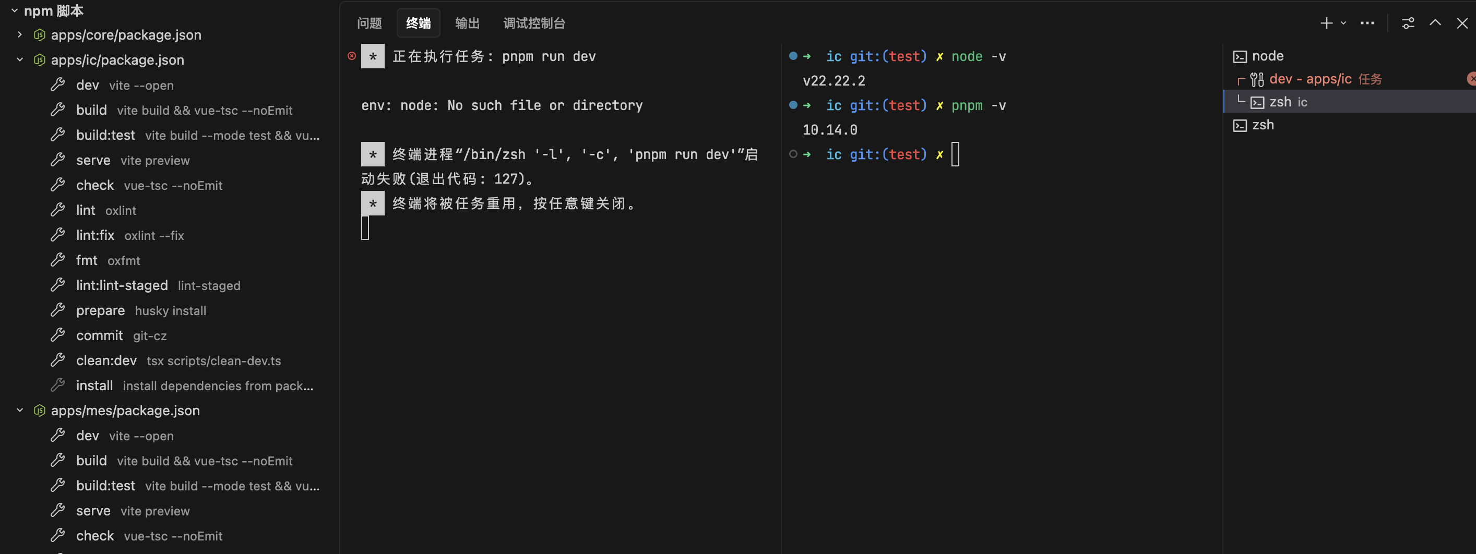Select the node terminal in the list
1476x554 pixels.
[1349, 56]
